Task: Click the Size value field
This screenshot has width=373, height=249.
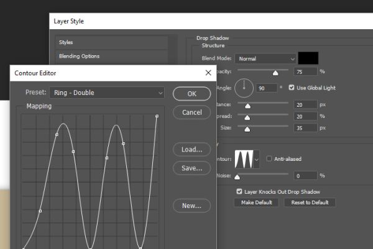Action: (305, 128)
